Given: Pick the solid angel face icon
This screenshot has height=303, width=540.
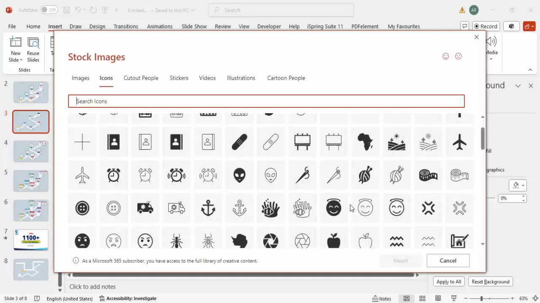Looking at the screenshot, I should tap(334, 207).
